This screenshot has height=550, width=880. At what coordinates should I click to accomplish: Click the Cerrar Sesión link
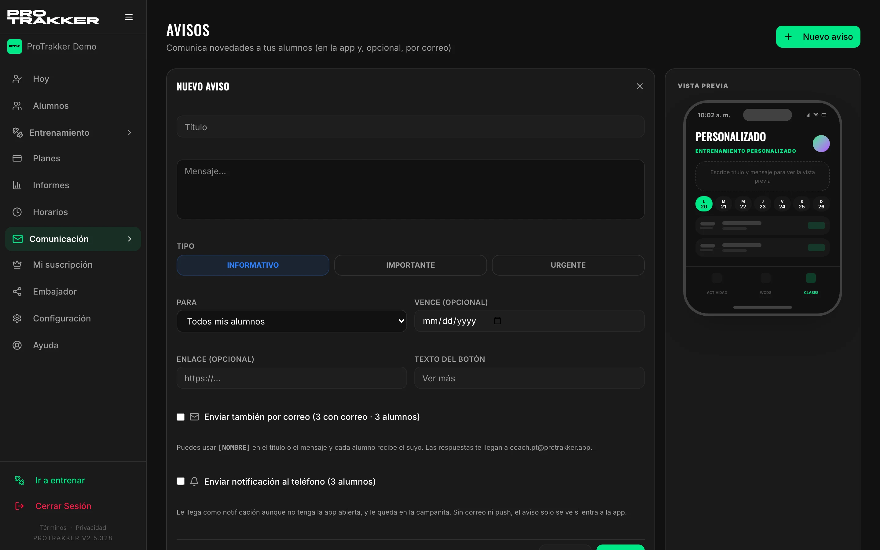63,506
